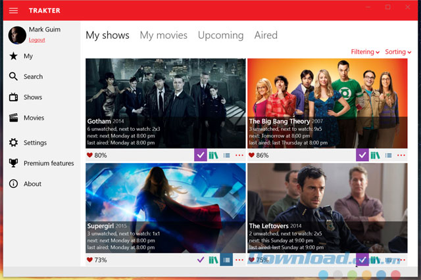Open more options dots for The Big Bang Theory
This screenshot has width=421, height=280.
[401, 155]
